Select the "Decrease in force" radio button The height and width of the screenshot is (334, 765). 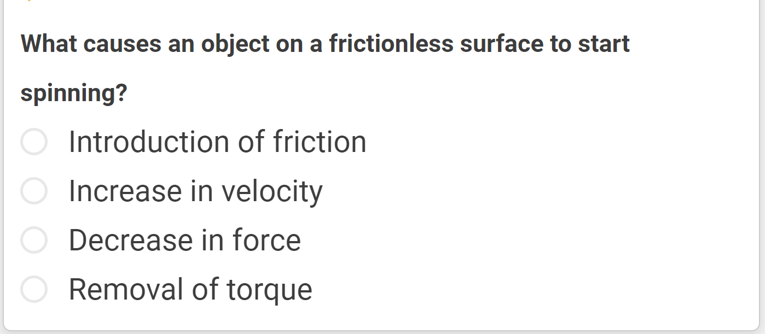tap(33, 239)
